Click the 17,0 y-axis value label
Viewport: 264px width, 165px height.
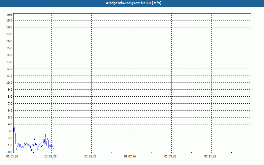pos(9,34)
